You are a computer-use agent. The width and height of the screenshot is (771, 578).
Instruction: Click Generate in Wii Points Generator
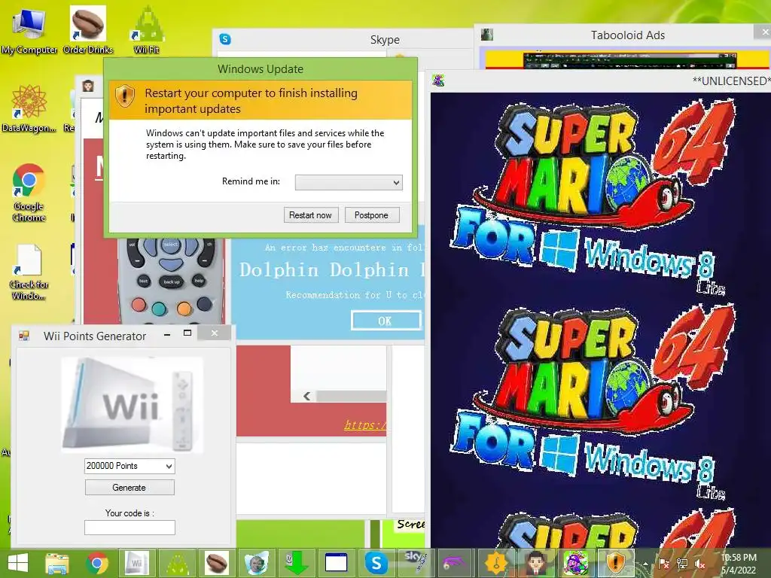pyautogui.click(x=130, y=488)
